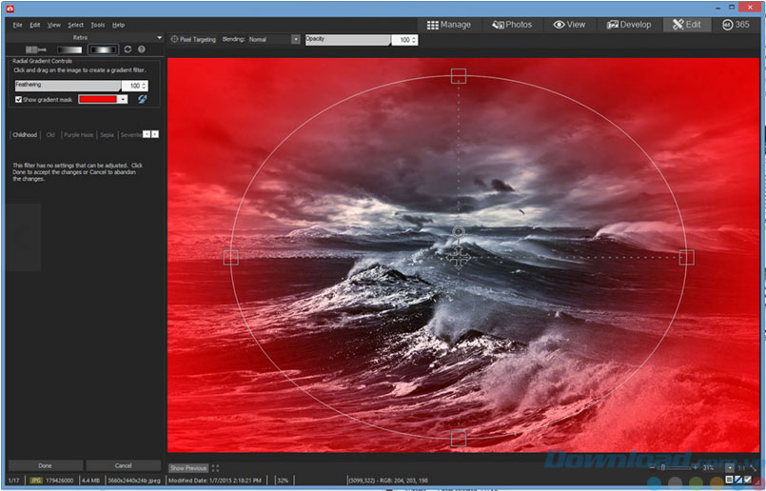Select the Edit Brush tool icon

pos(36,49)
